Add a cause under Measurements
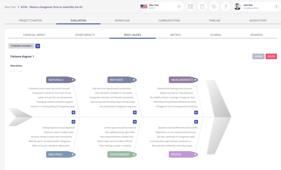Viewport: 281px width, 170px height. pyautogui.click(x=196, y=112)
